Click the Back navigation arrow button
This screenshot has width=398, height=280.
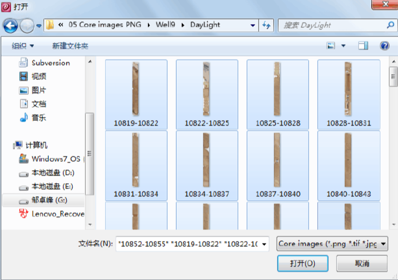click(10, 25)
